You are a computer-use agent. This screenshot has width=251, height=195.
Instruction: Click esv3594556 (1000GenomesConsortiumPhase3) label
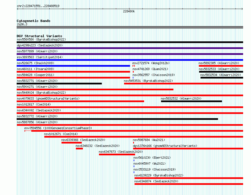pos(58,128)
